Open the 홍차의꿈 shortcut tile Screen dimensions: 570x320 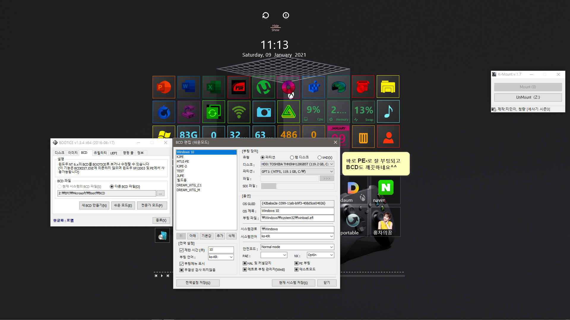[386, 222]
